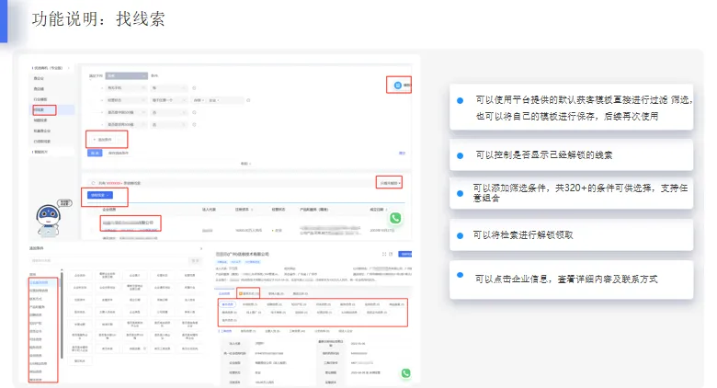Open 已领取线索 in the left sidebar
This screenshot has height=388, width=717.
pos(41,142)
